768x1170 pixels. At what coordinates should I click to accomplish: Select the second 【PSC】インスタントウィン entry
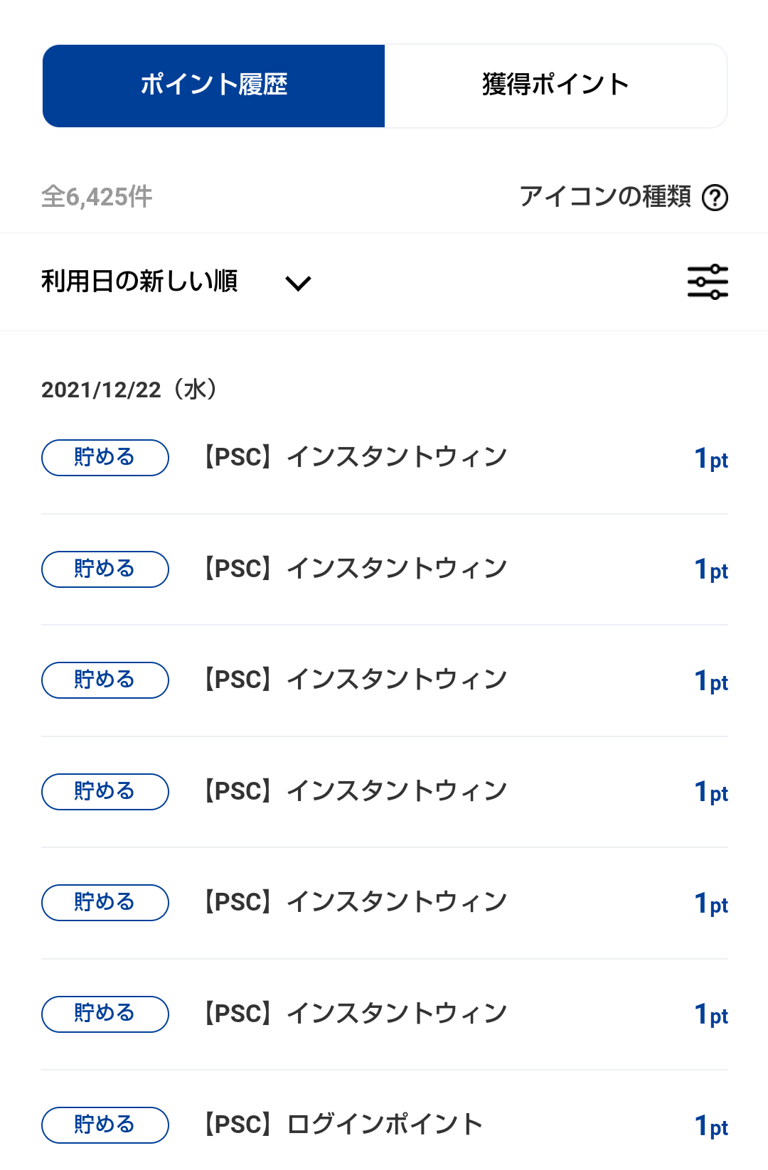pos(356,569)
